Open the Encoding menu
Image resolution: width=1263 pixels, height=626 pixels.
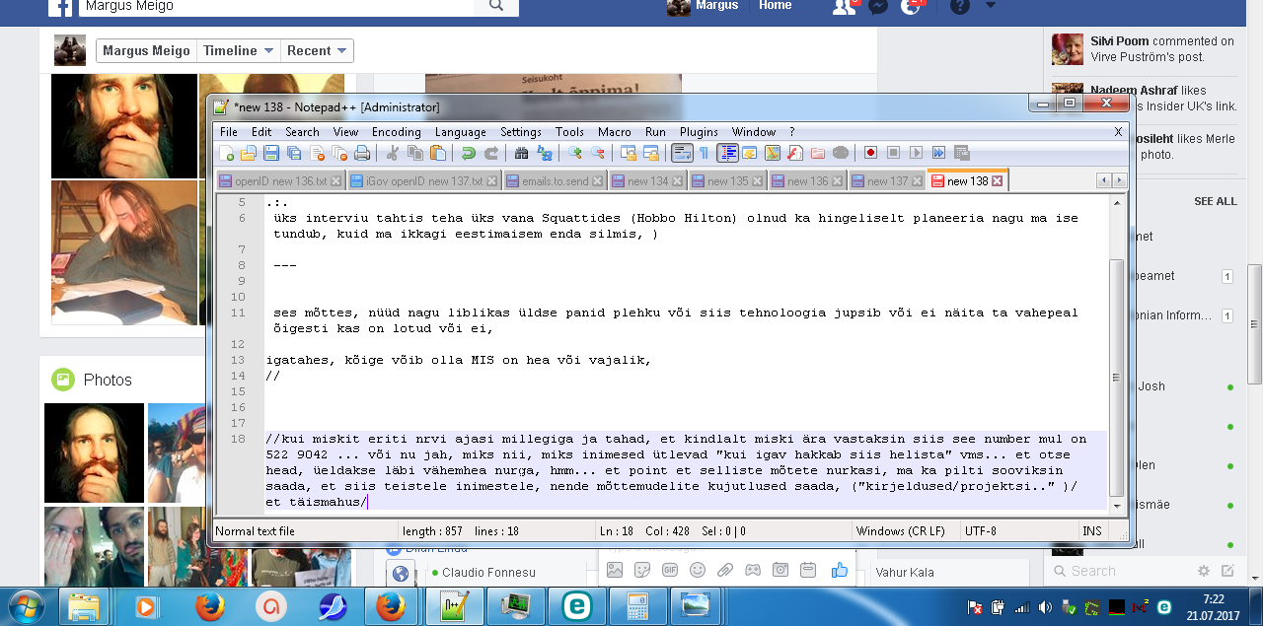pos(396,132)
